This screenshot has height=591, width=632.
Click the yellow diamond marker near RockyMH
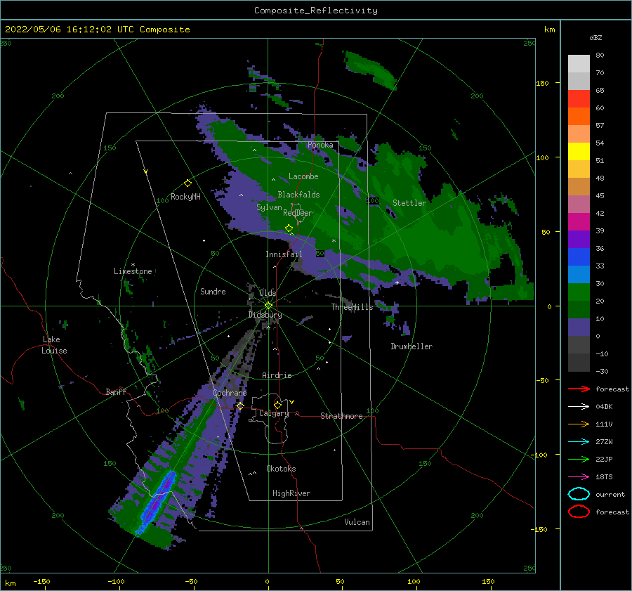(187, 183)
